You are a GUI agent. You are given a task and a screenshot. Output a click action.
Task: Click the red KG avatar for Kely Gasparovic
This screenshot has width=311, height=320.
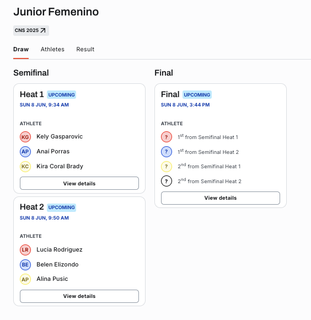25,137
